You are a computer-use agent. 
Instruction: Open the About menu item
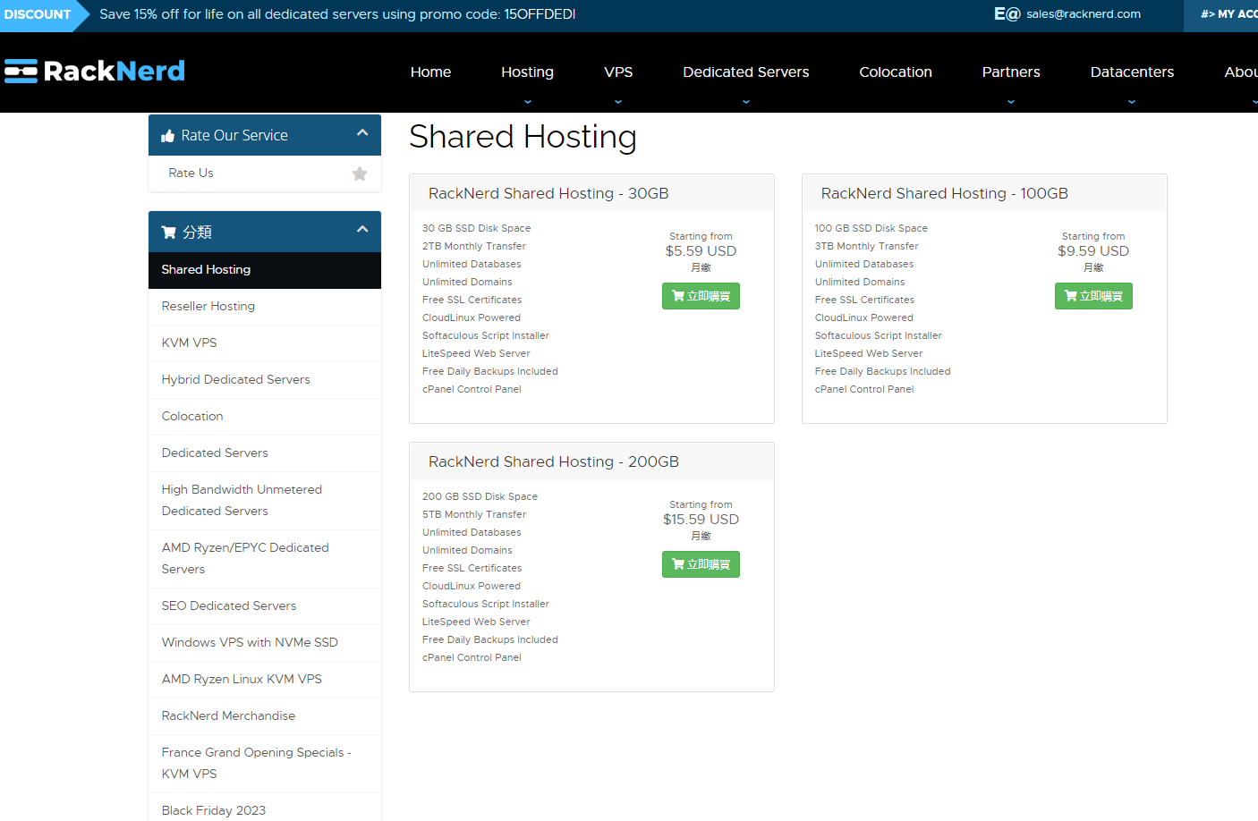[1241, 72]
